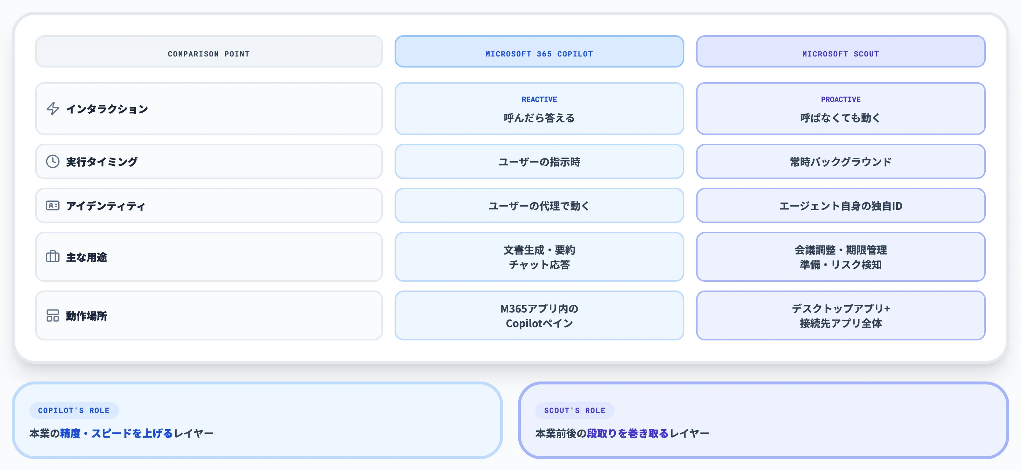The image size is (1021, 471).
Task: Click the highlighted 段取りを巻き取る phrase
Action: click(x=627, y=433)
